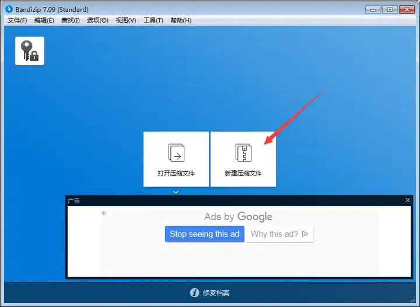
Task: Click the 修复档案 link
Action: (216, 293)
